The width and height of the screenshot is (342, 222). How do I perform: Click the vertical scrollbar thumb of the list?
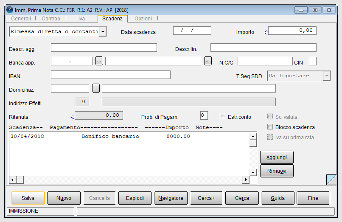point(253,143)
